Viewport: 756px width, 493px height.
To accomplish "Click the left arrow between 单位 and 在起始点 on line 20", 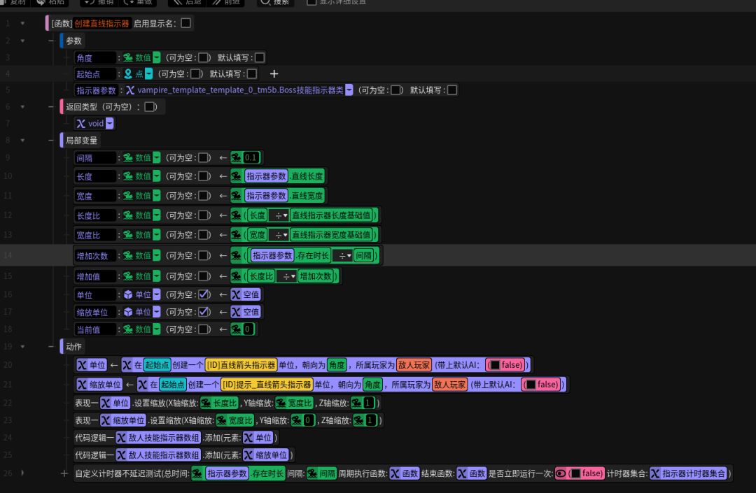I will [x=114, y=365].
